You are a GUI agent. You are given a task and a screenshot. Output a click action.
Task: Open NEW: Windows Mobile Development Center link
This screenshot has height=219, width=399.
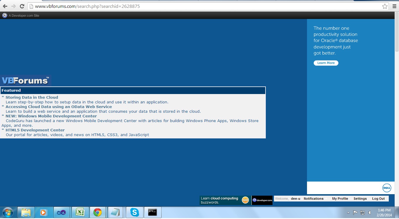tap(51, 116)
